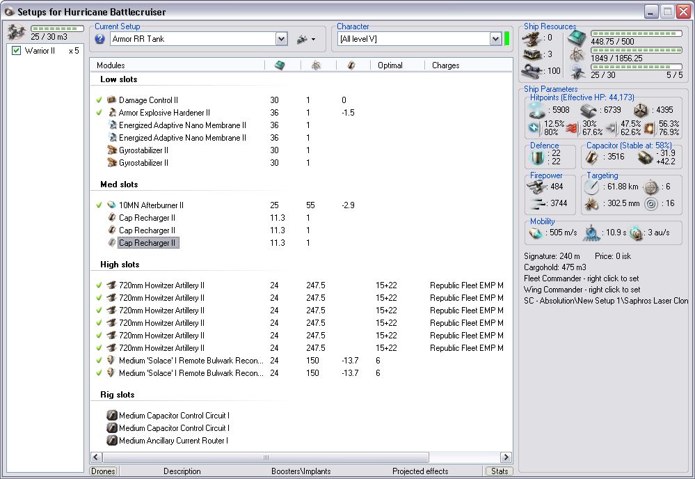The width and height of the screenshot is (695, 479).
Task: Click the first Cap Recharger II icon
Action: 112,217
